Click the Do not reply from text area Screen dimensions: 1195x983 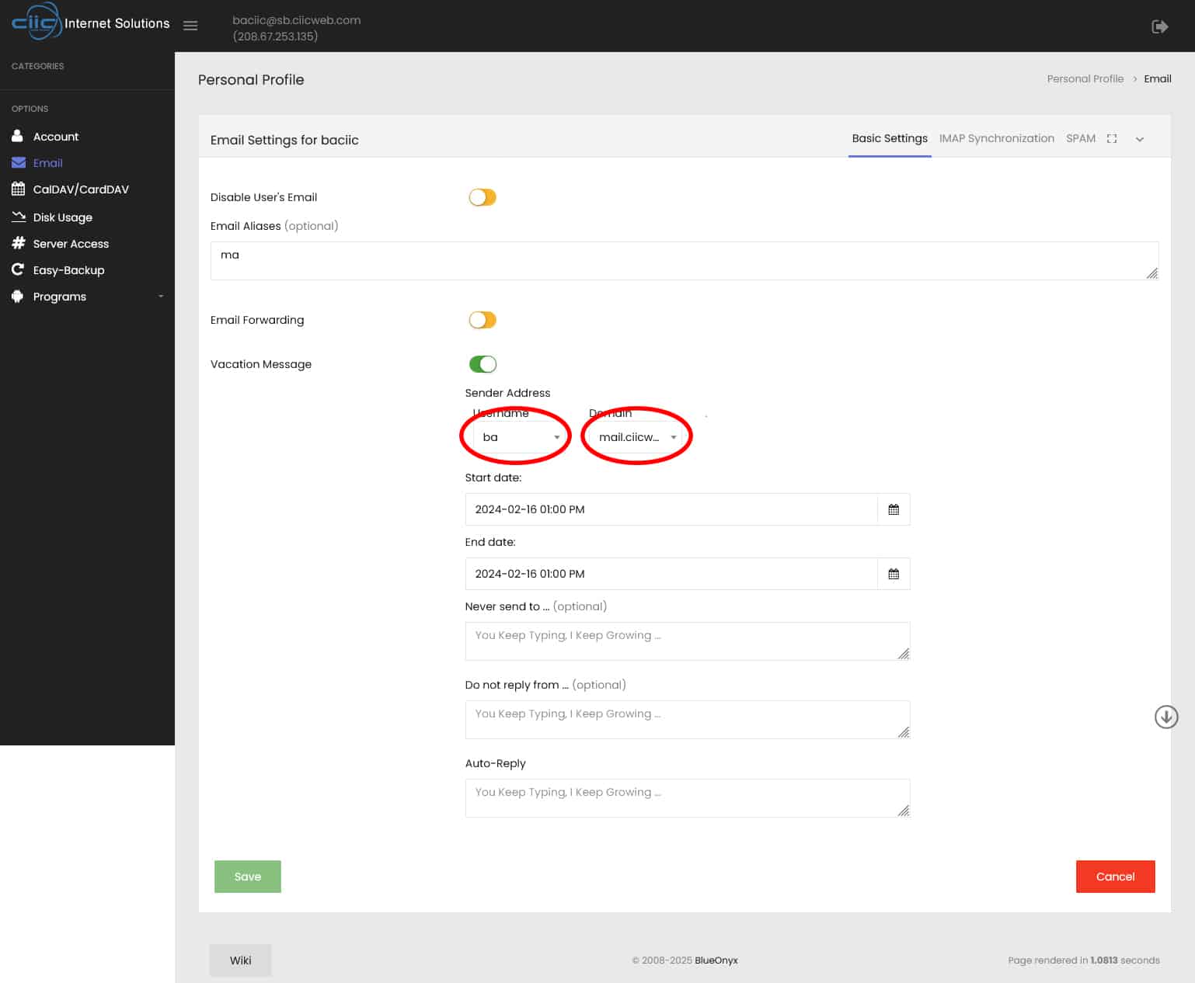coord(688,720)
